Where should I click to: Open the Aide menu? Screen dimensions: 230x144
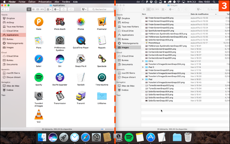click(75, 2)
